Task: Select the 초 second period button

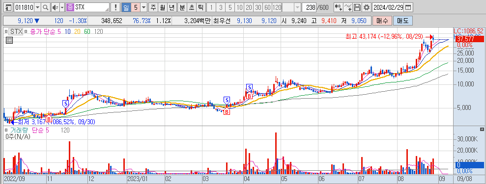Action: tap(192, 7)
